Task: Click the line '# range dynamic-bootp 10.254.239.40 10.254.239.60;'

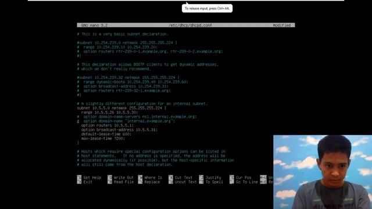Action: (x=133, y=82)
